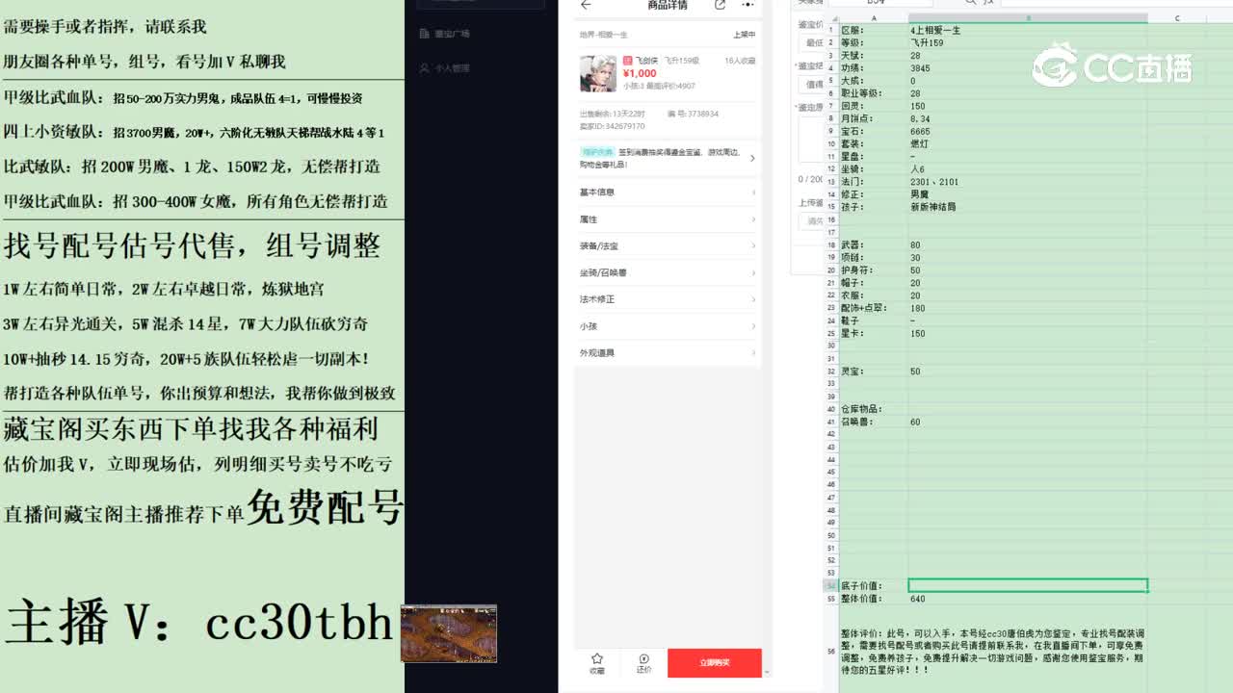Click the 整体价值 value 640 cell
The image size is (1233, 693).
click(1028, 599)
